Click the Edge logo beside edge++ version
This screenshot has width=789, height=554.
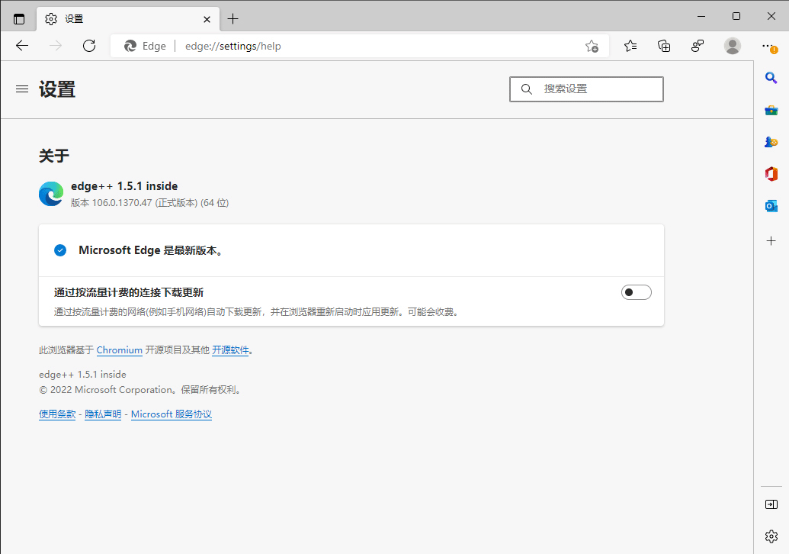tap(51, 194)
